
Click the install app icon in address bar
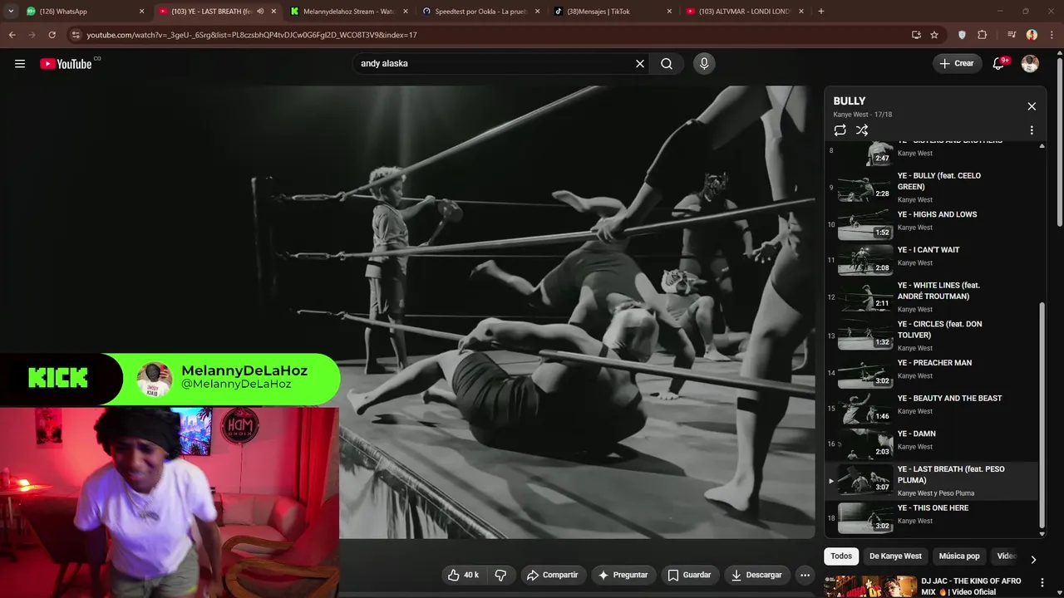coord(916,35)
